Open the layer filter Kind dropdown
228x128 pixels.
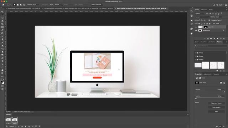pos(200,14)
